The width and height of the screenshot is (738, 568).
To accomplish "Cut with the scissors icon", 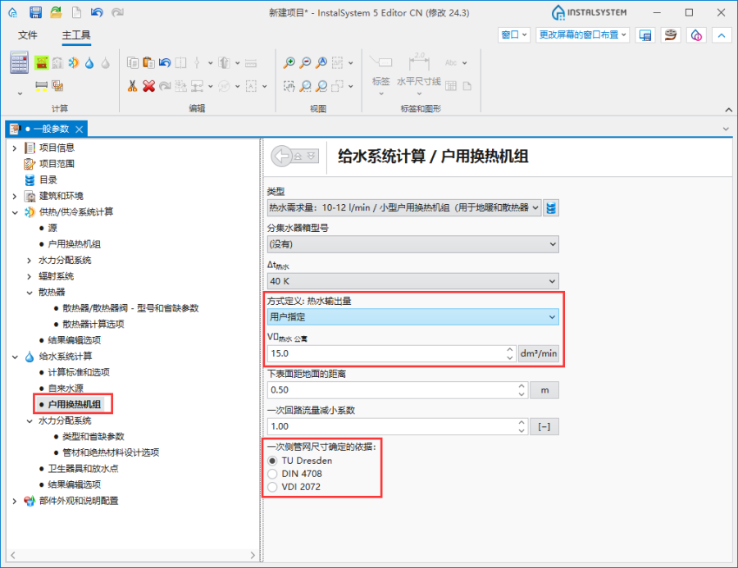I will pyautogui.click(x=133, y=85).
